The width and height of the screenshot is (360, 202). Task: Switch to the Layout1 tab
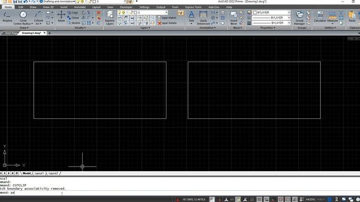39,173
